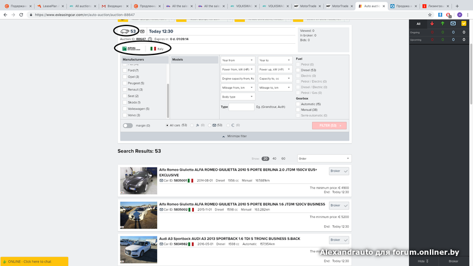Open online chat via yellow button

point(34,261)
